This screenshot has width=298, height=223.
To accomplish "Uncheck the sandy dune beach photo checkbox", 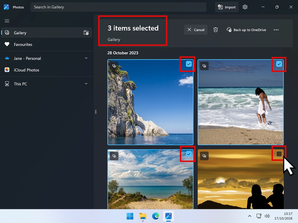I will [189, 154].
